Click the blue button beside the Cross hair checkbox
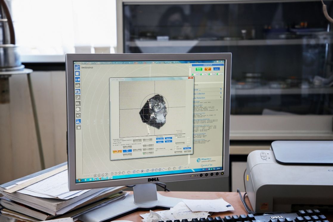This screenshot has width=333, height=222. click(x=187, y=149)
